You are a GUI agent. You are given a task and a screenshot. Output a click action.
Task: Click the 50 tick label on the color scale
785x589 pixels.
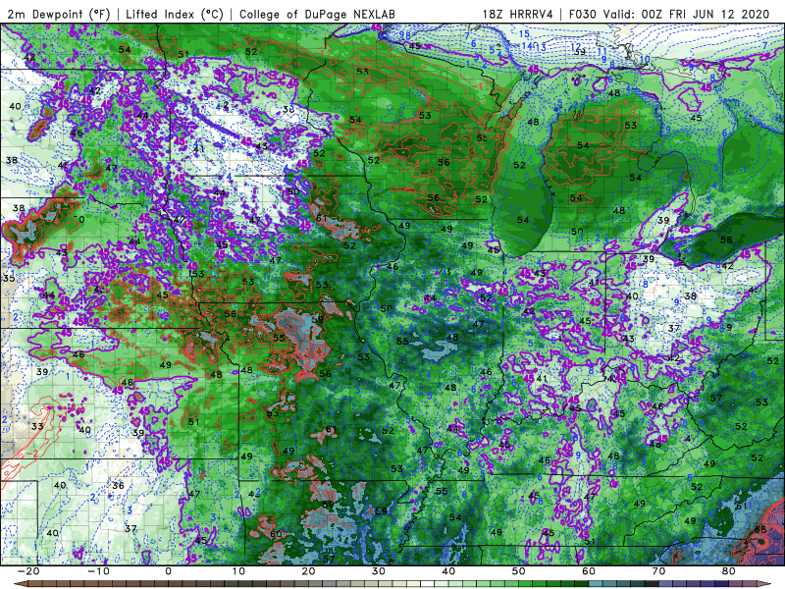tap(519, 571)
